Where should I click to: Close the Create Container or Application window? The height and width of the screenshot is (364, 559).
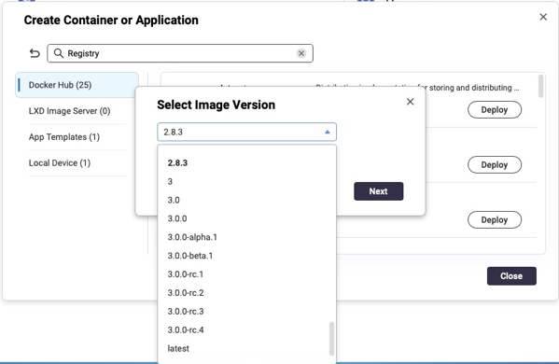coord(543,17)
